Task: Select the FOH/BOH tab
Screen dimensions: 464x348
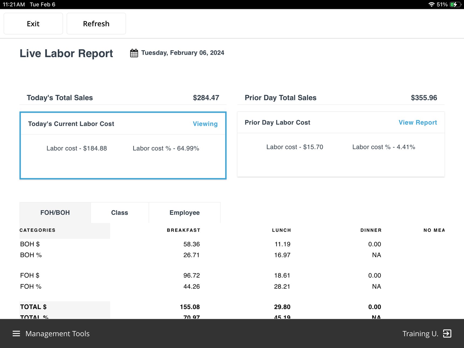Action: (55, 212)
